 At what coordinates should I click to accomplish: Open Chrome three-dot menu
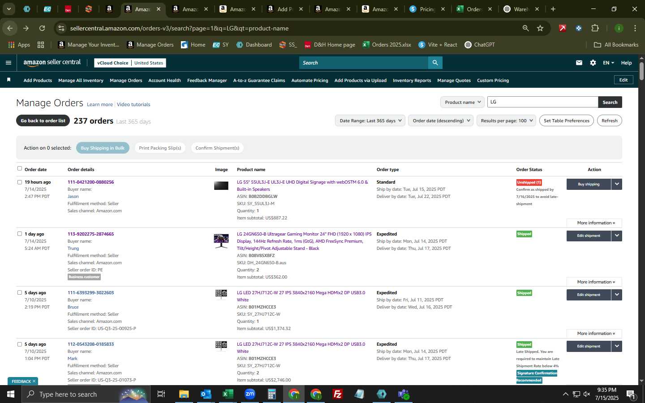(x=635, y=28)
